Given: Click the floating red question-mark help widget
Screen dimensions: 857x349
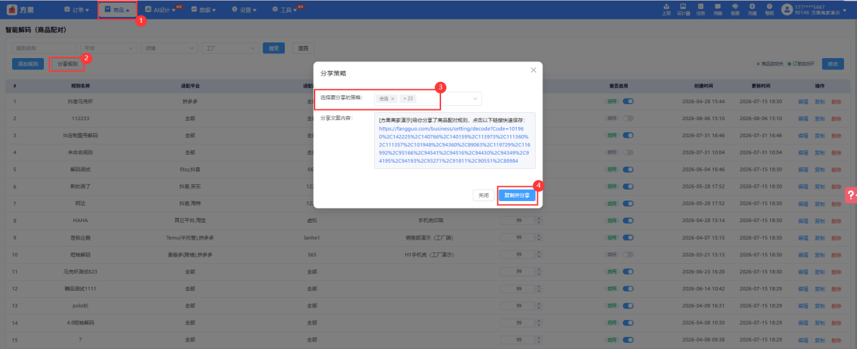Looking at the screenshot, I should point(851,194).
